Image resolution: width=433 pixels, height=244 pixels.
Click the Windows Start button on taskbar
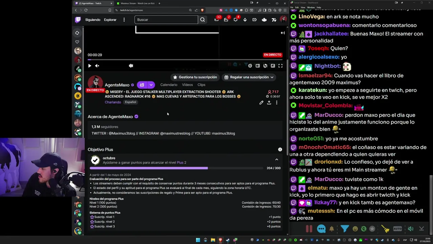pyautogui.click(x=198, y=240)
